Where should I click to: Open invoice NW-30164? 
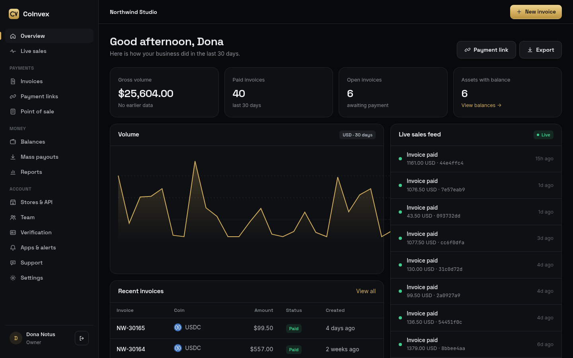click(x=131, y=349)
